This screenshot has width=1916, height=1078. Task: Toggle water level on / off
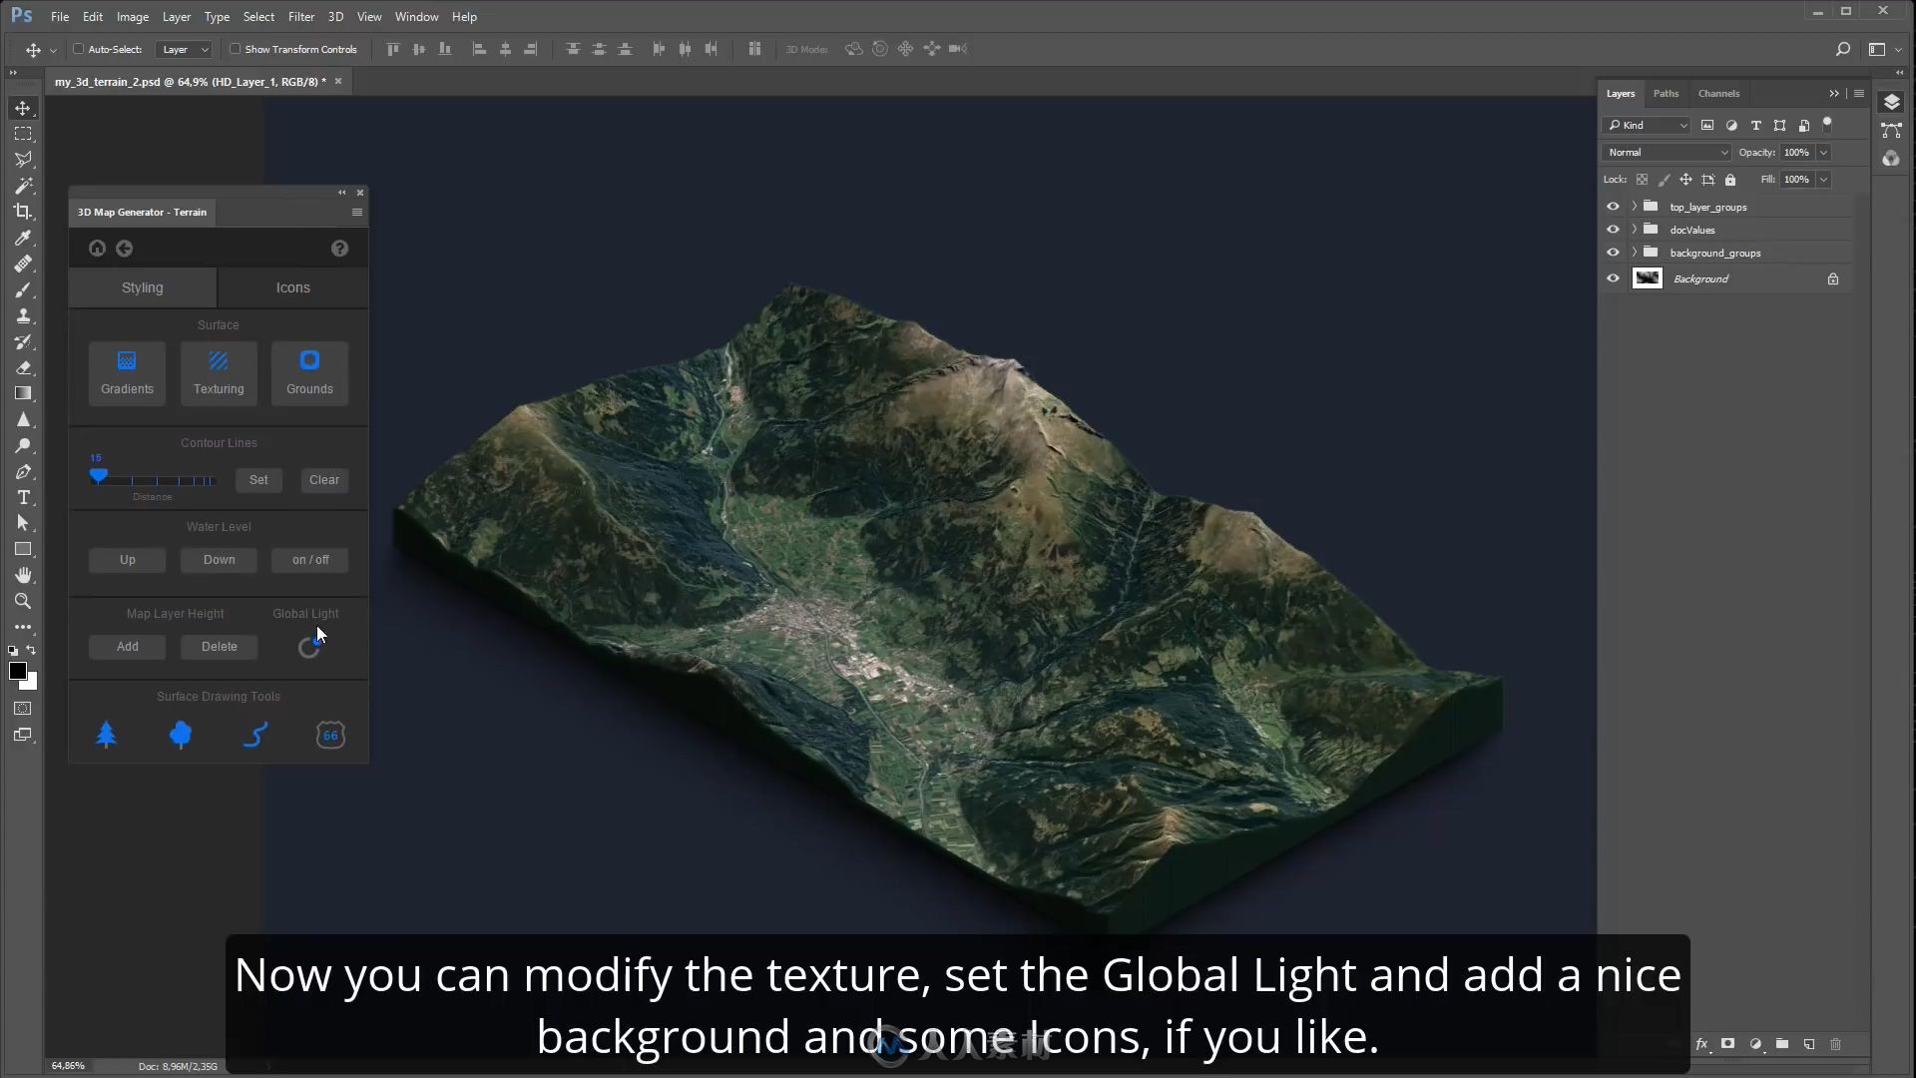(310, 560)
